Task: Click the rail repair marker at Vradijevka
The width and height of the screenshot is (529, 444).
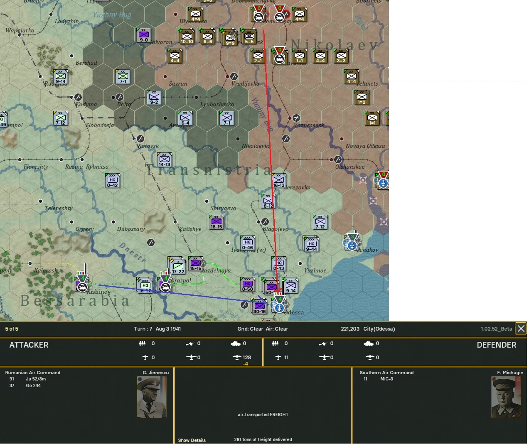Action: pos(234,76)
